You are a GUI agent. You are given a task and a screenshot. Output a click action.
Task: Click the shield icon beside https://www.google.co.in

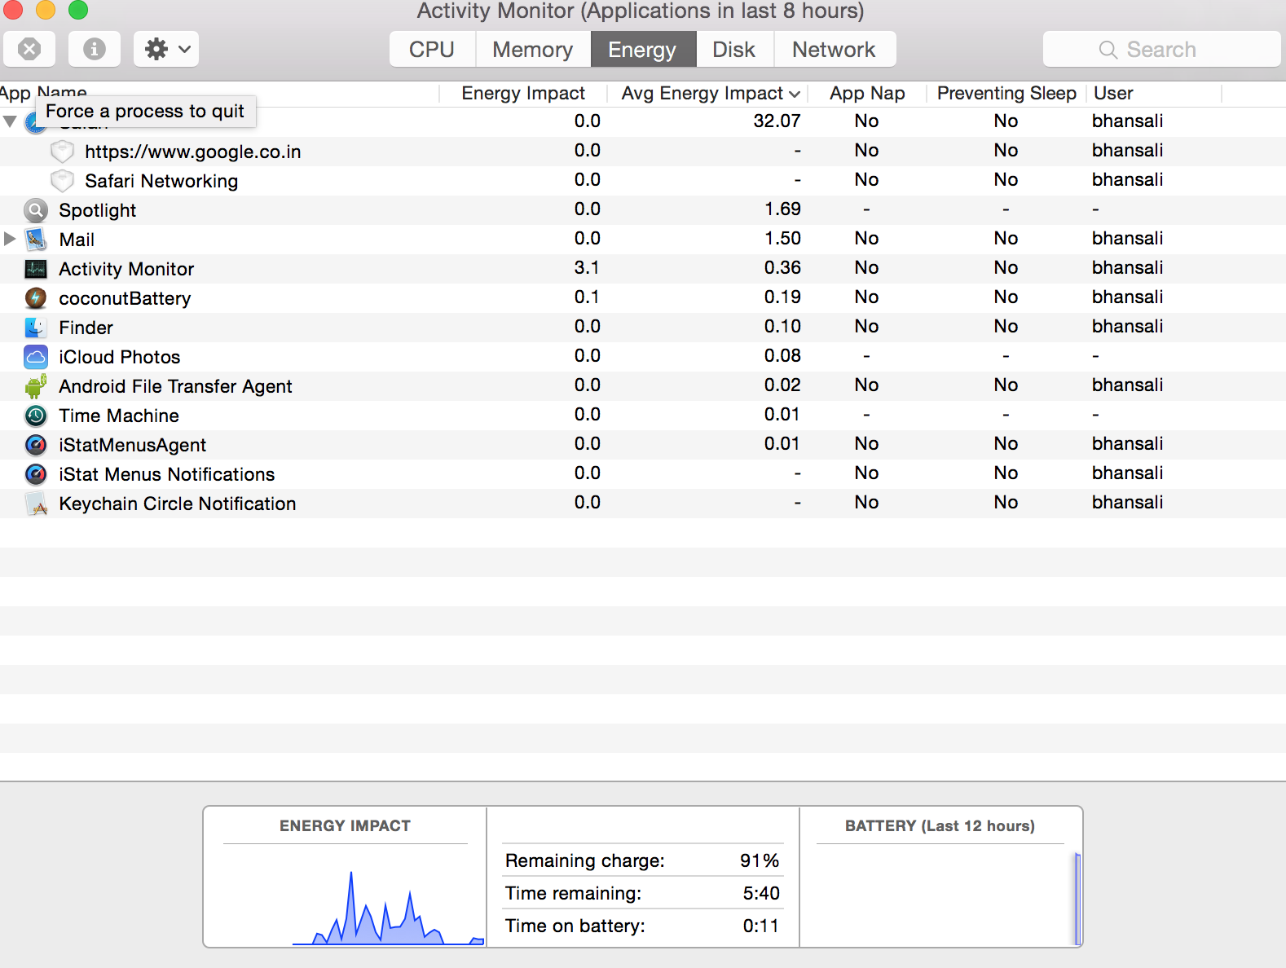62,152
